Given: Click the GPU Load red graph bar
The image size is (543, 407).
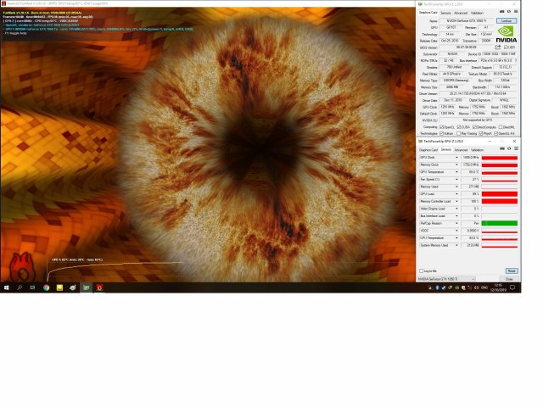Looking at the screenshot, I should (x=499, y=193).
